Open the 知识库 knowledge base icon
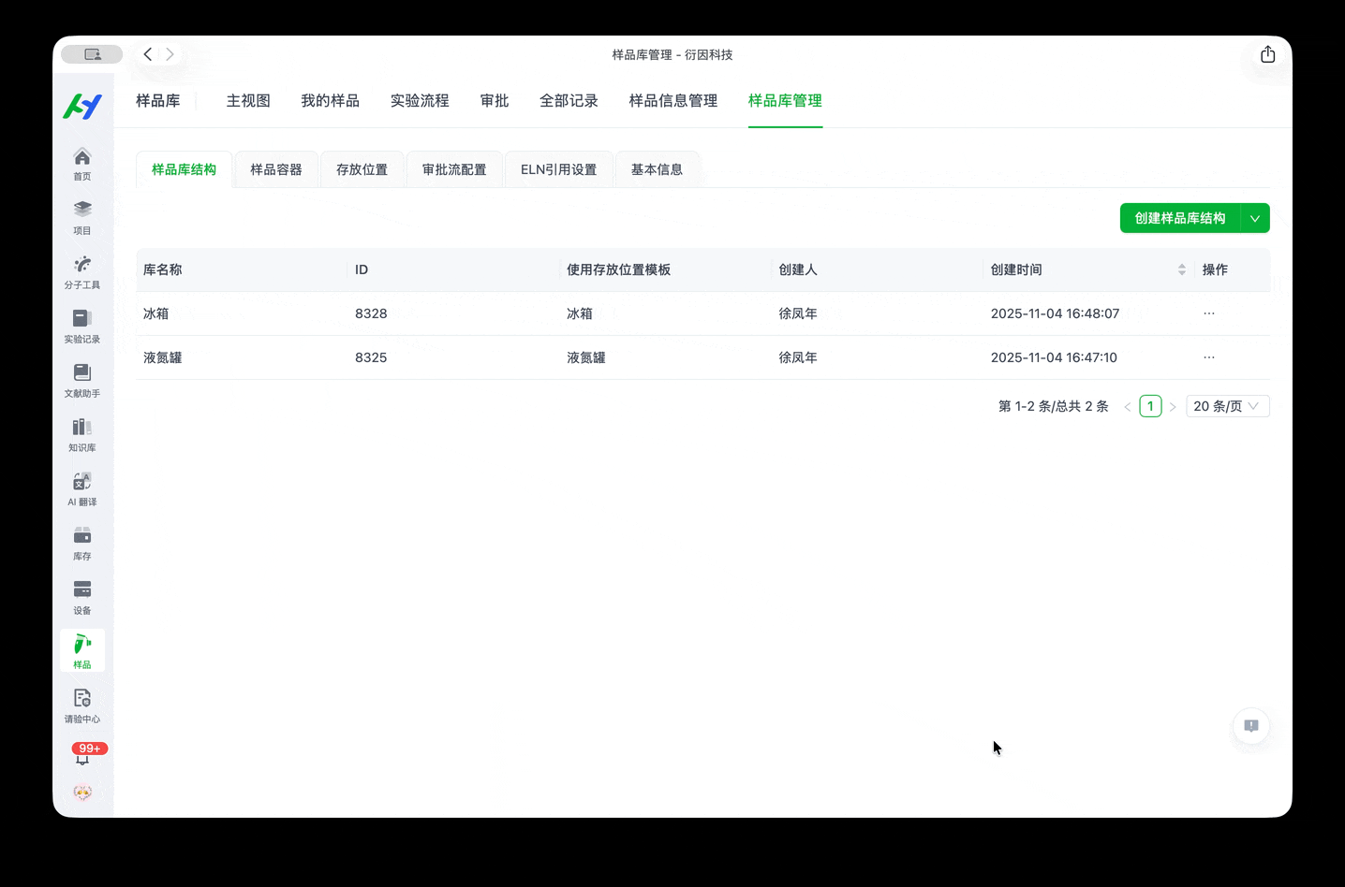This screenshot has height=887, width=1345. (x=82, y=433)
